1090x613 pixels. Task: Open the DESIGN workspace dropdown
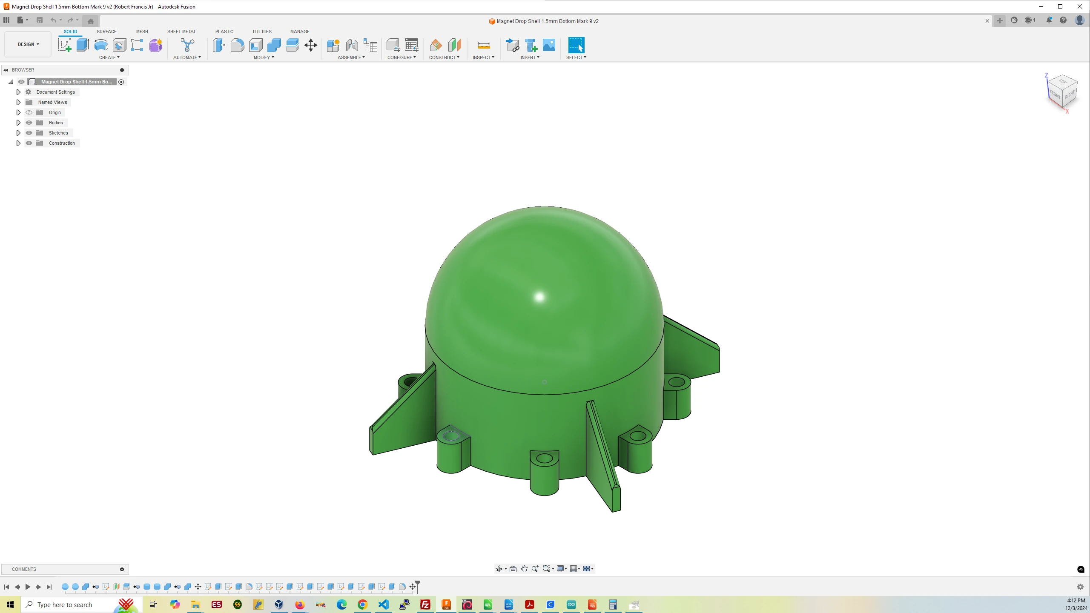[28, 44]
